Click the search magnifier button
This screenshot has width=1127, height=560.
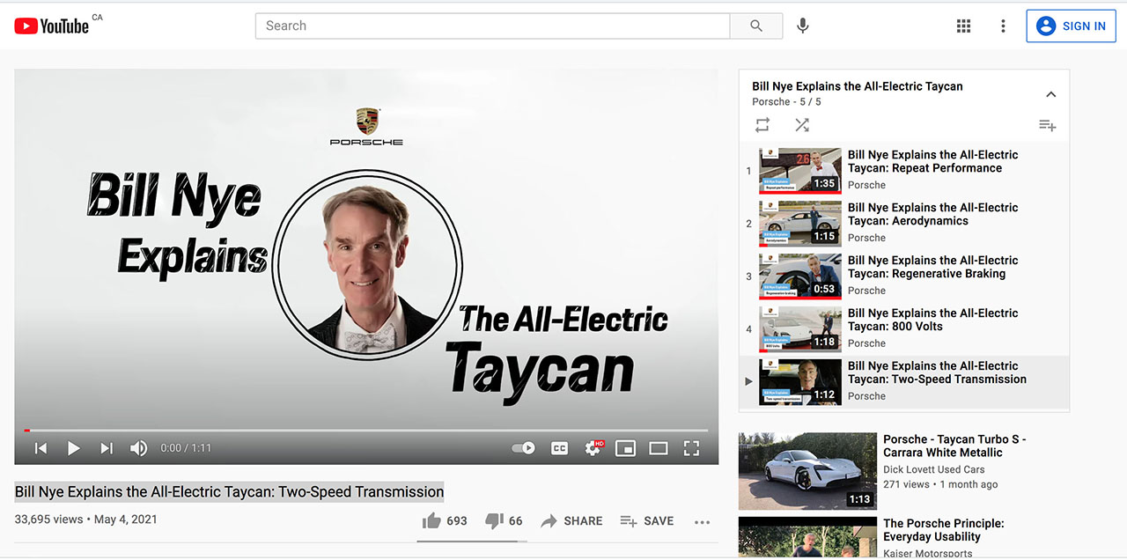click(x=756, y=26)
